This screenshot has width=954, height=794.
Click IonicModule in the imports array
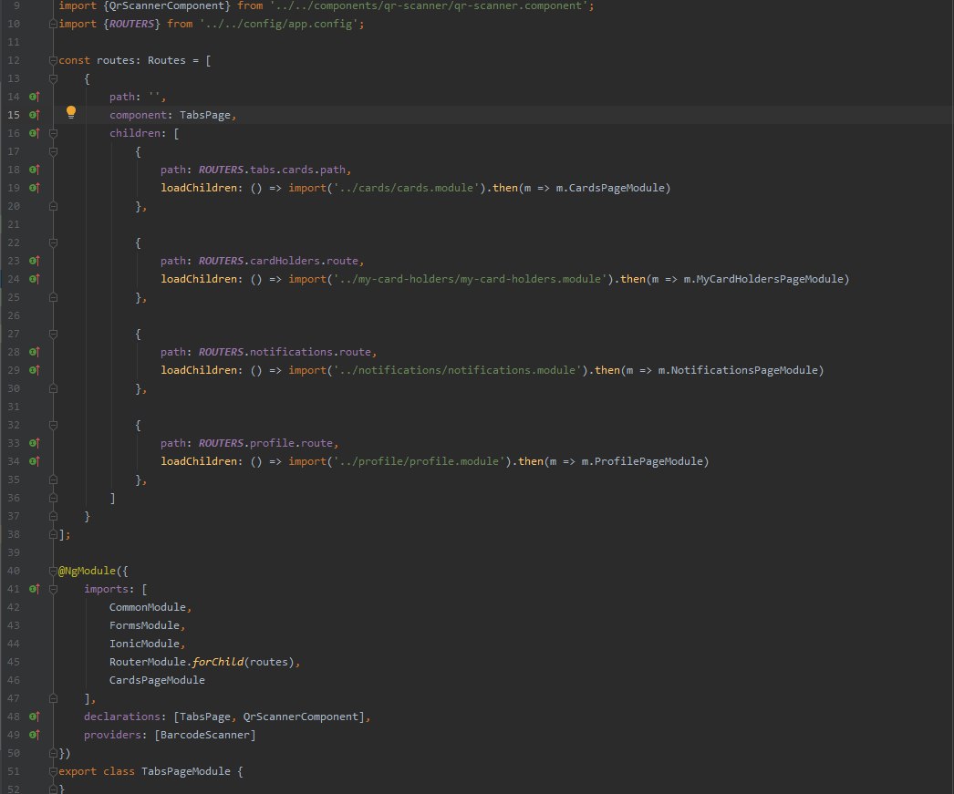pos(145,644)
